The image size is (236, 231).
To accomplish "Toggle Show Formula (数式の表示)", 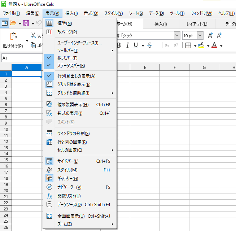I will (x=80, y=113).
